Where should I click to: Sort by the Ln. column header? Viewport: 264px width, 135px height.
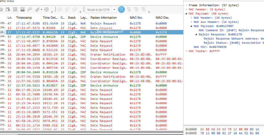(x=10, y=17)
